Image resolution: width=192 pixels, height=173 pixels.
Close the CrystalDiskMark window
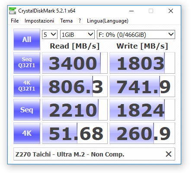[171, 11]
